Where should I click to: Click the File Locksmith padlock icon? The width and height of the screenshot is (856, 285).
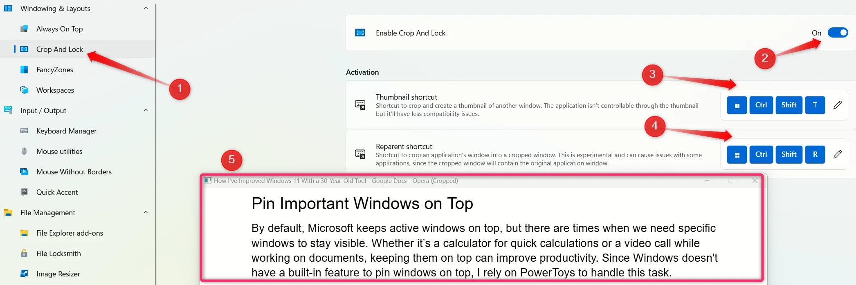(x=24, y=253)
